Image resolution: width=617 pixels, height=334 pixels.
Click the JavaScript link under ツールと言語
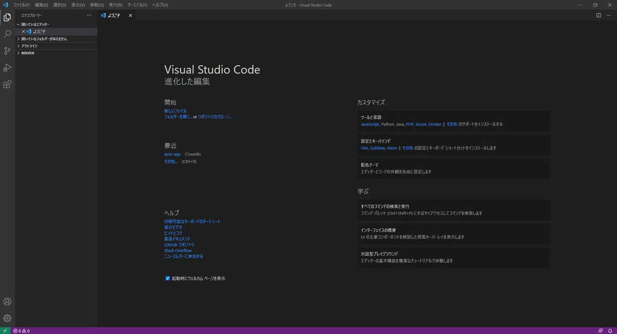pyautogui.click(x=370, y=124)
